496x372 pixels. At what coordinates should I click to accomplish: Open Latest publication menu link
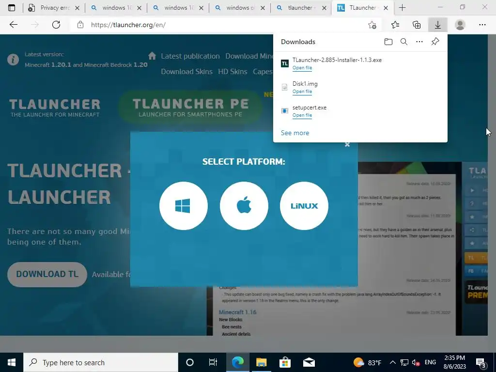click(190, 56)
